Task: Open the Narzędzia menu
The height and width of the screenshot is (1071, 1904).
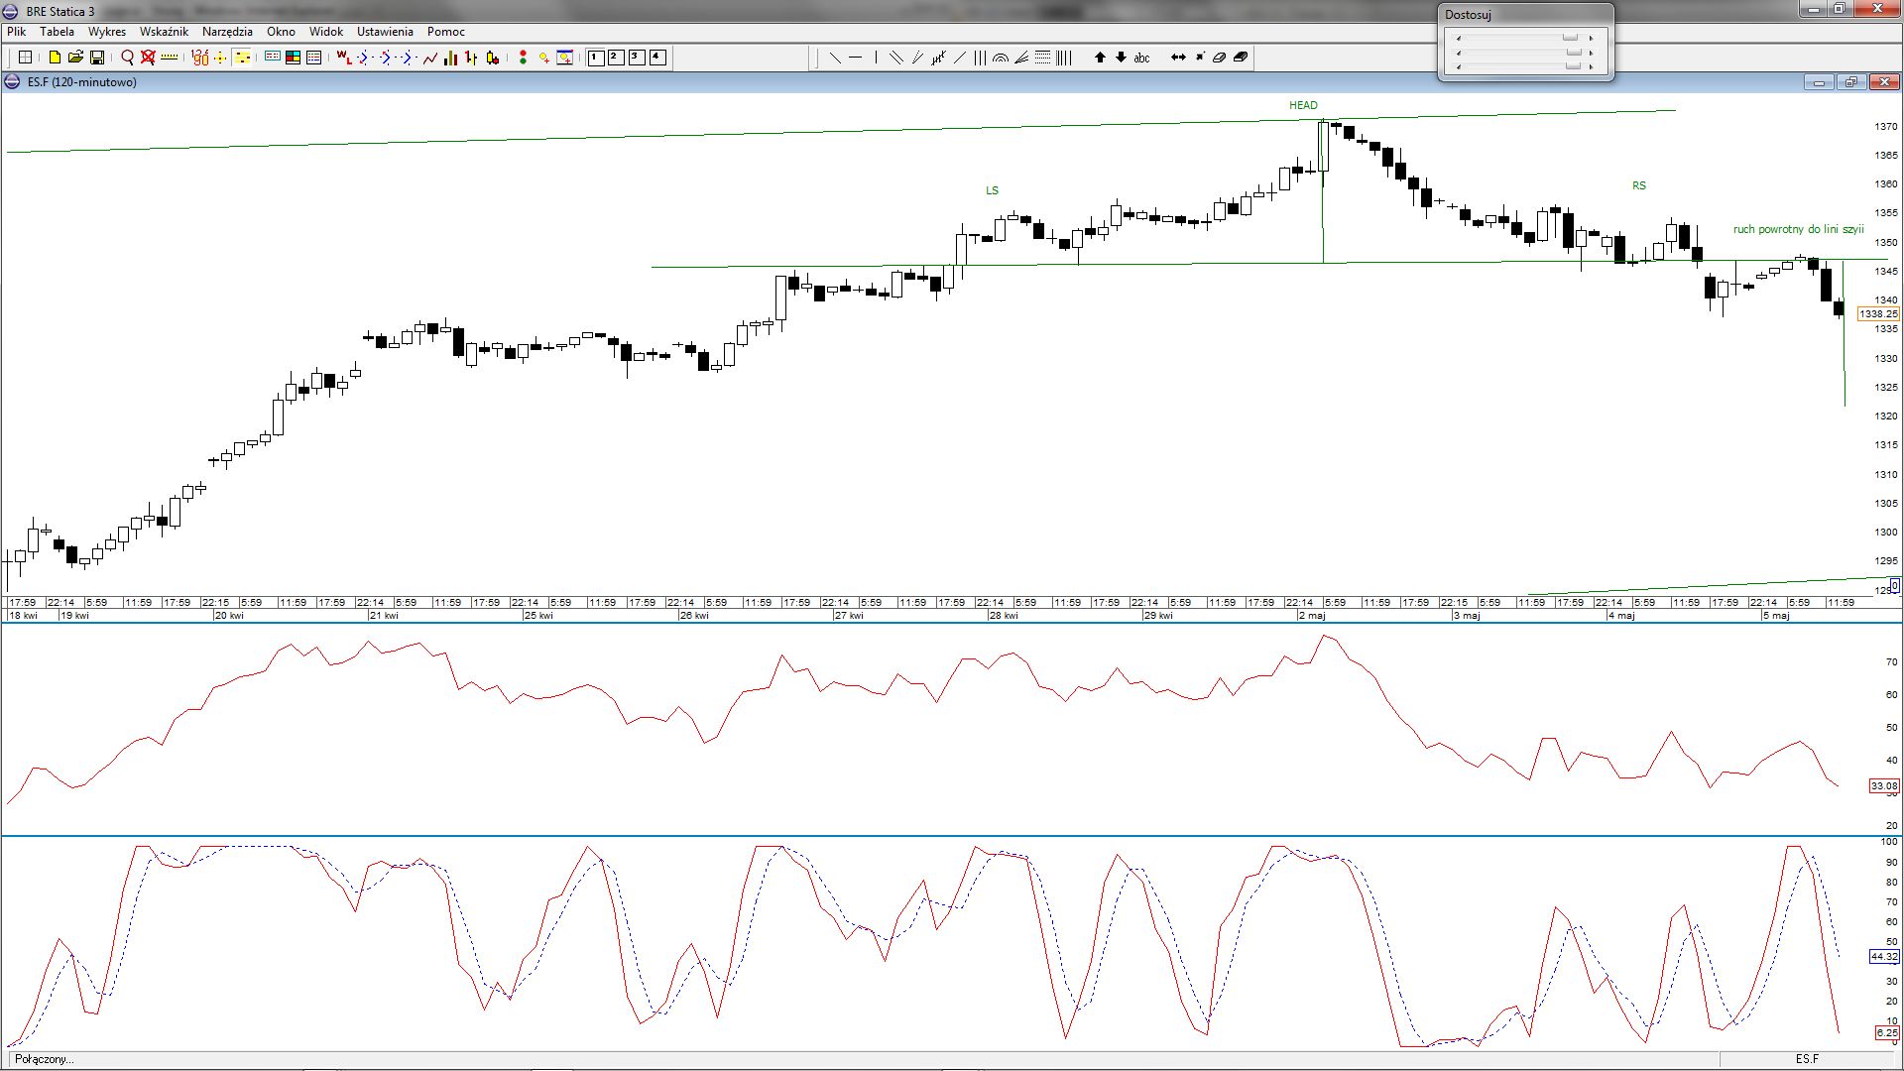Action: coord(227,32)
